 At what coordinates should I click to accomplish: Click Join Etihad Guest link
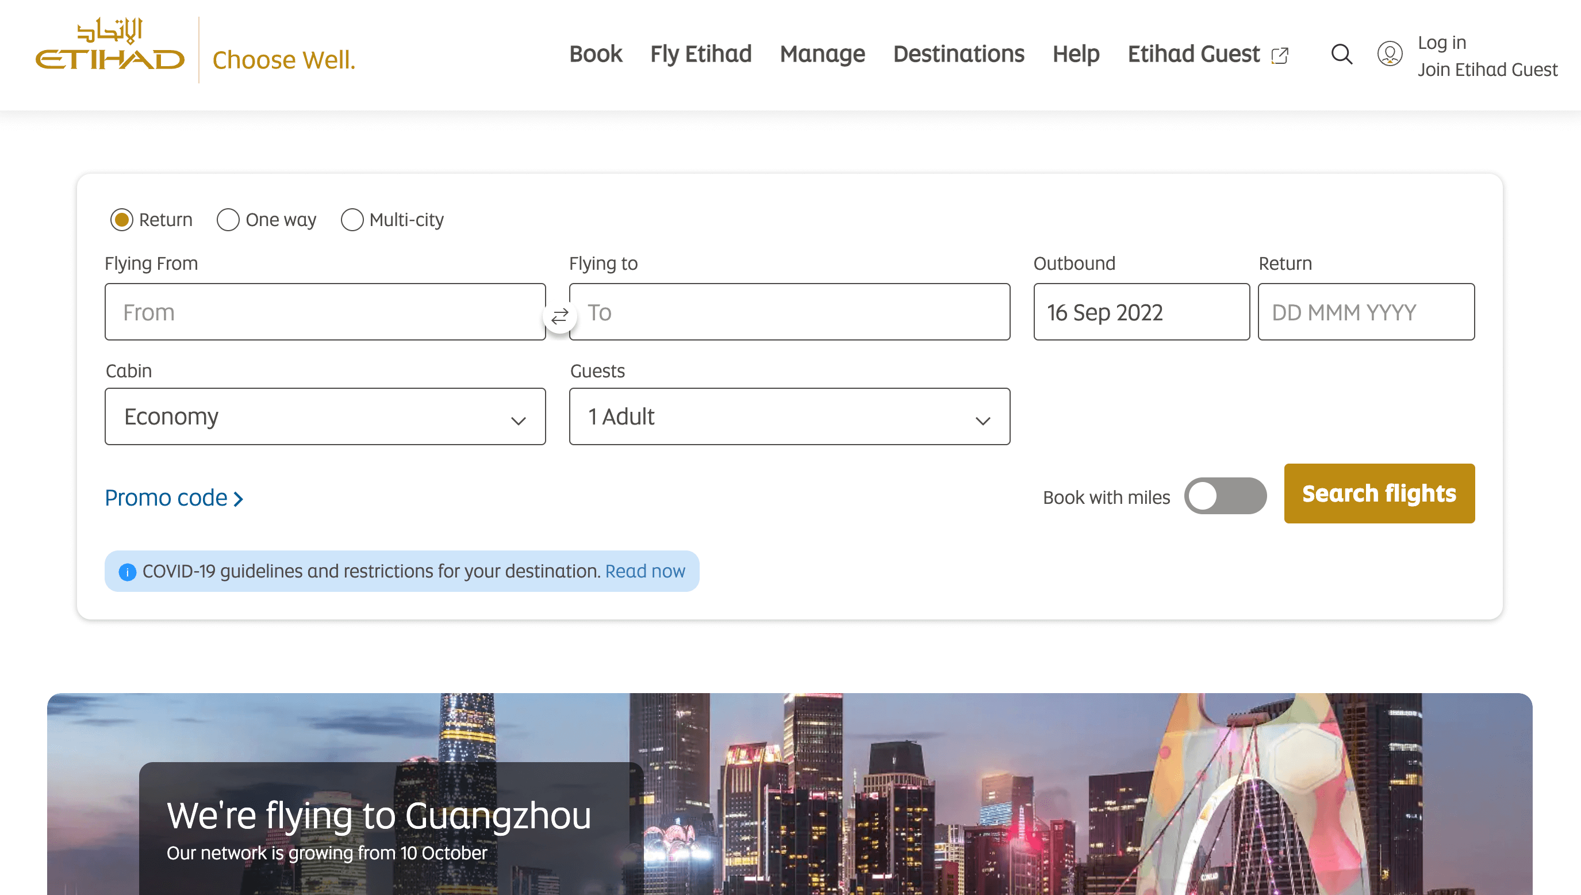click(x=1487, y=70)
